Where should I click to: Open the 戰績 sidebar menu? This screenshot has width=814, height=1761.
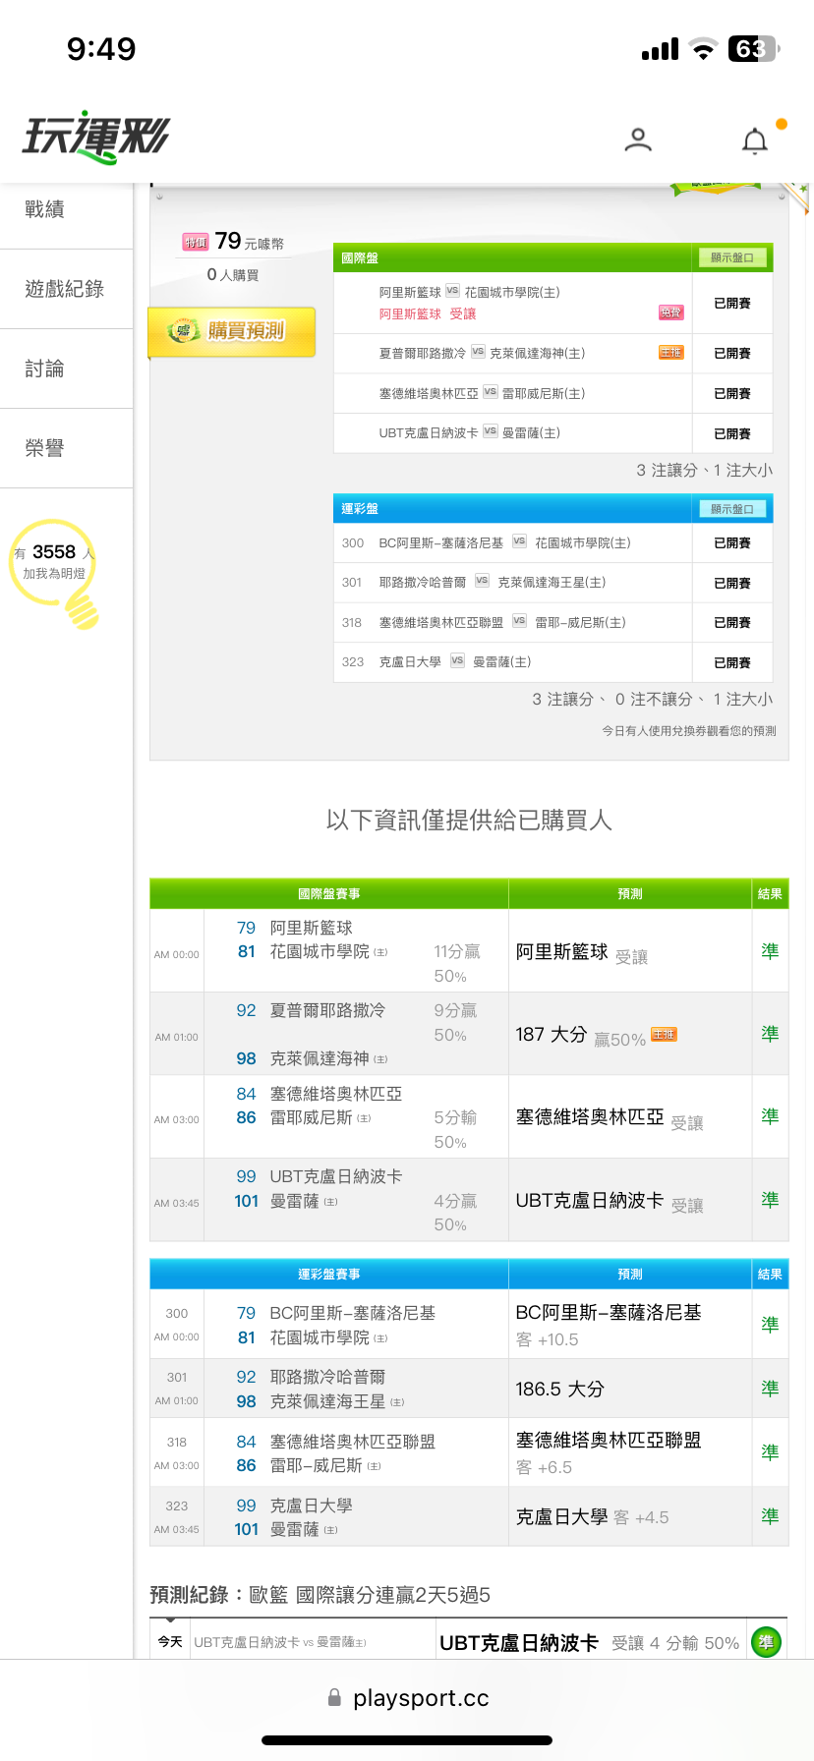pyautogui.click(x=67, y=209)
